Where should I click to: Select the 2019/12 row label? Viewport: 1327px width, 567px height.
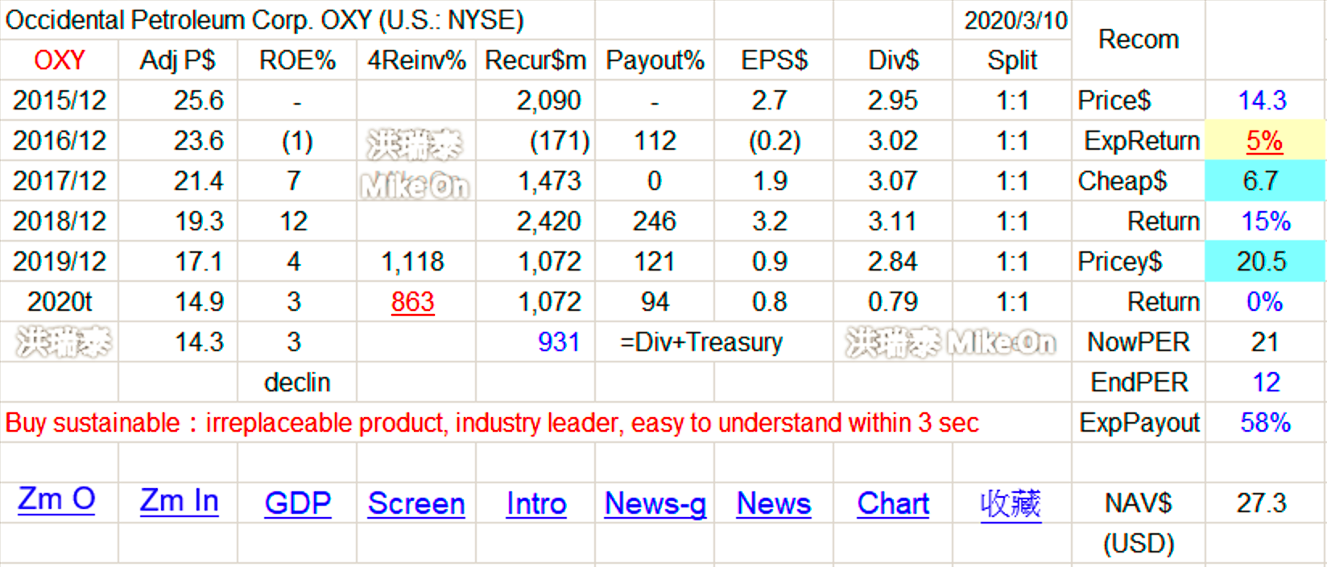click(60, 262)
